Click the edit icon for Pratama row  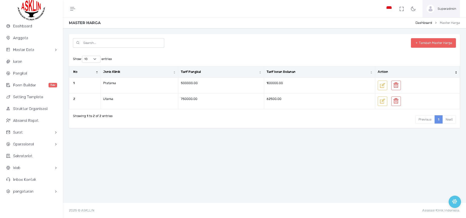tap(382, 85)
